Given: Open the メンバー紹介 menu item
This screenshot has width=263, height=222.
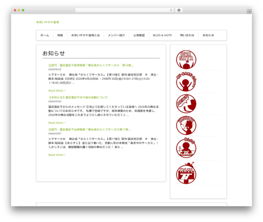Looking at the screenshot, I should [x=116, y=35].
